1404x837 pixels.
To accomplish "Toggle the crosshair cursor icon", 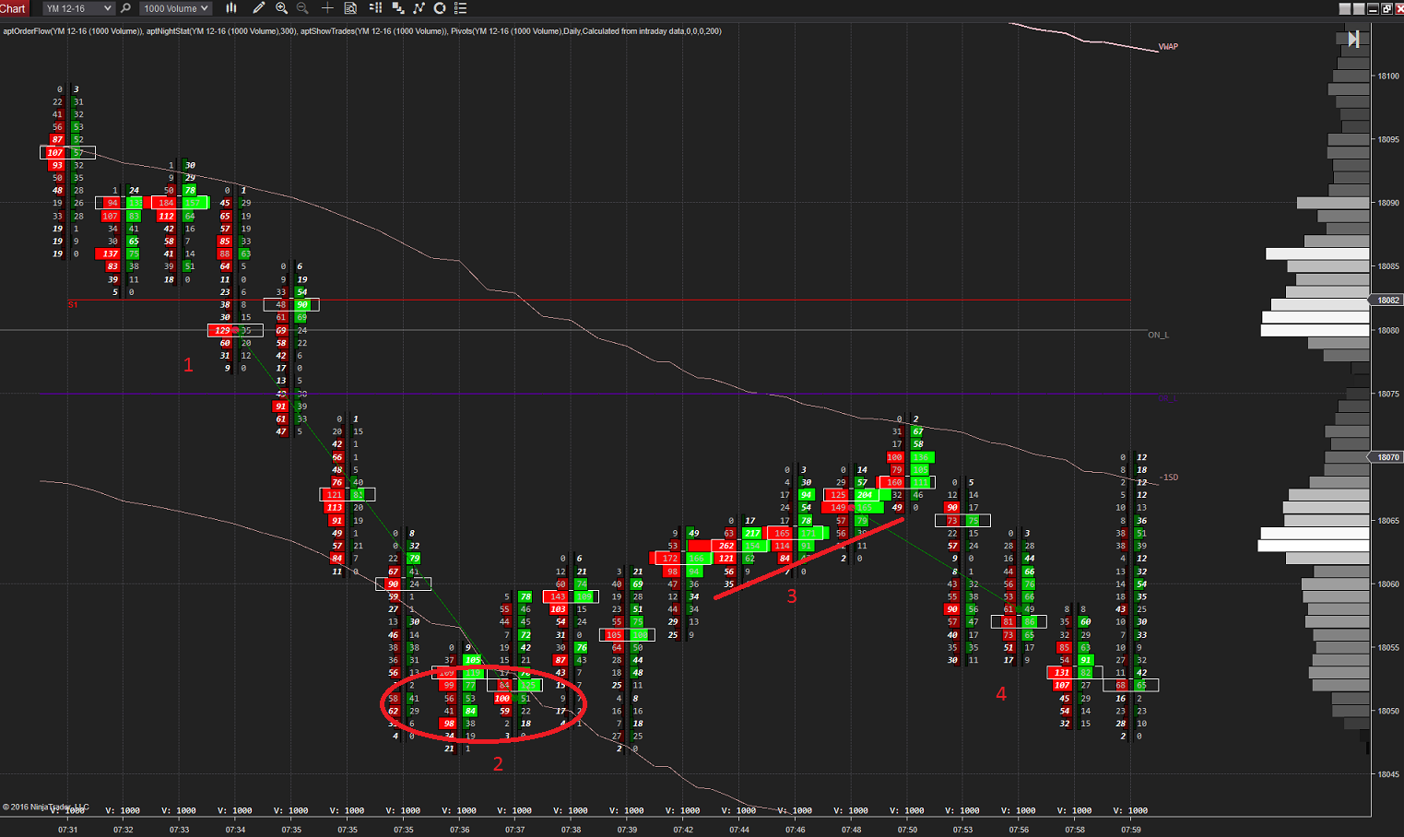I will coord(327,8).
